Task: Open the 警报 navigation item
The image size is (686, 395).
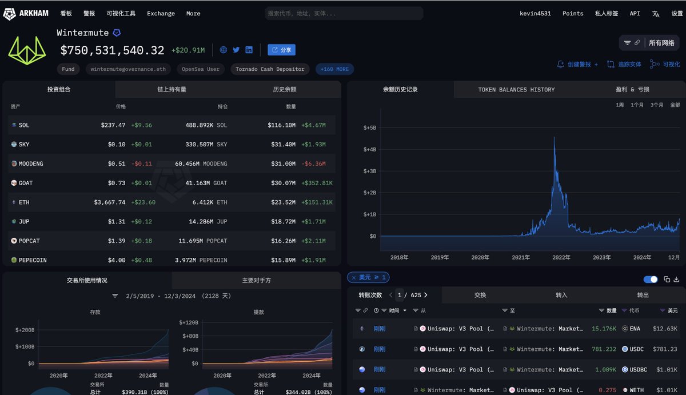Action: pos(89,13)
